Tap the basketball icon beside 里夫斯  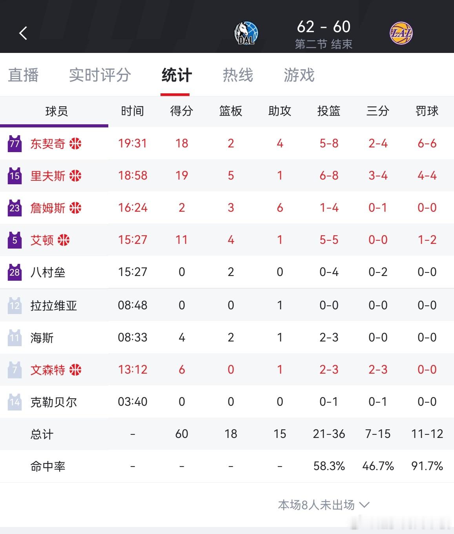(75, 176)
